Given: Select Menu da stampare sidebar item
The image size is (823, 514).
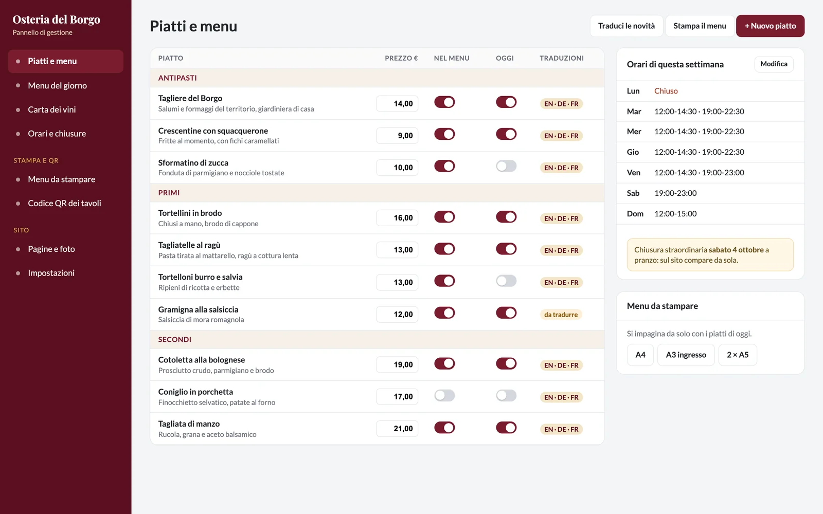Looking at the screenshot, I should pyautogui.click(x=65, y=179).
